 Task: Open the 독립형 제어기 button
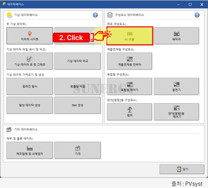tap(129, 86)
